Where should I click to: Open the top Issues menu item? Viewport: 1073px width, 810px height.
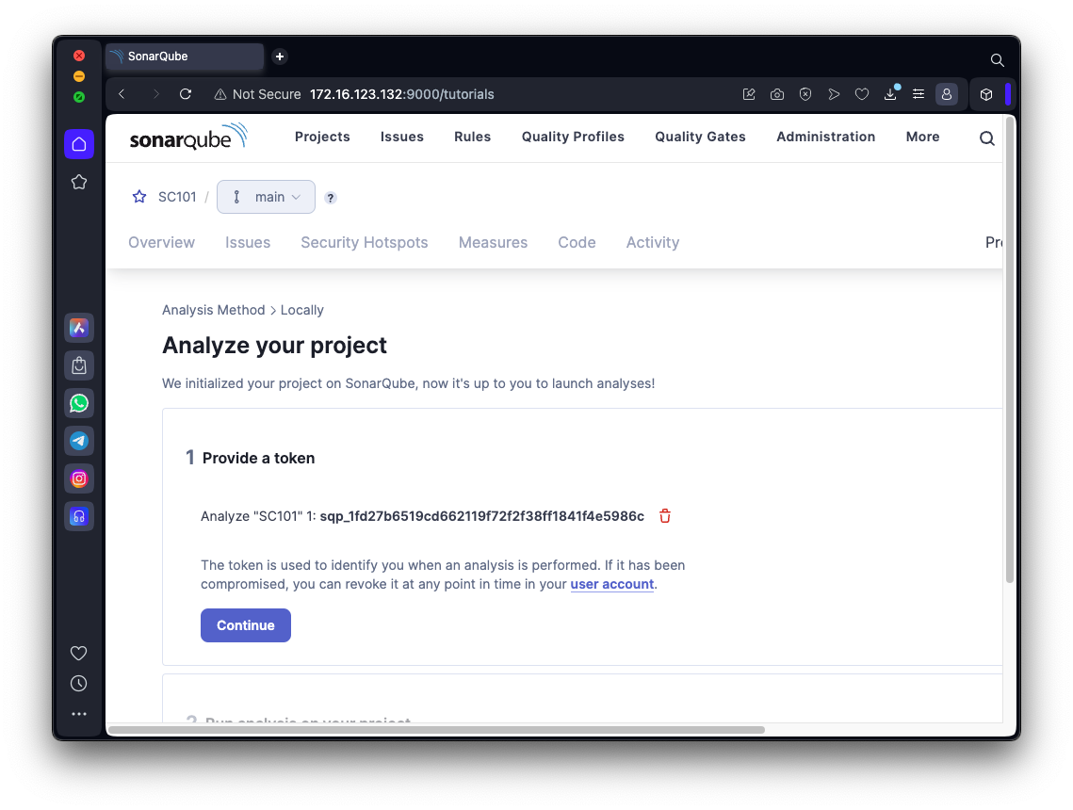pyautogui.click(x=401, y=137)
